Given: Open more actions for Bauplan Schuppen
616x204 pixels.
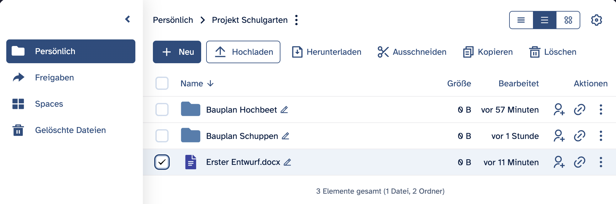Looking at the screenshot, I should click(601, 136).
